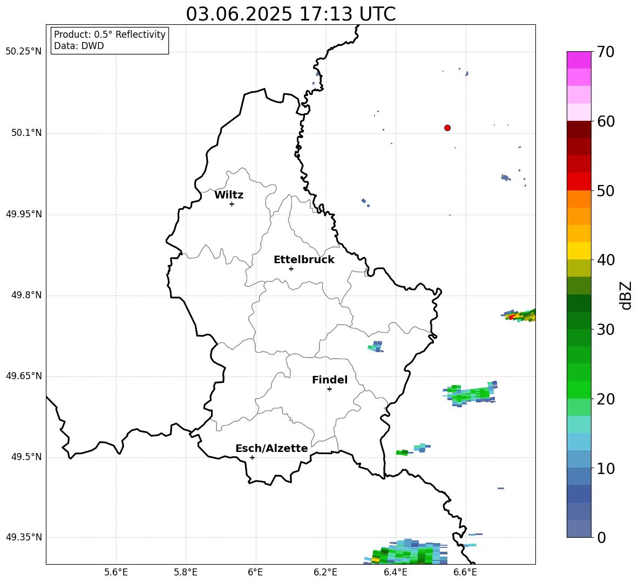
Task: Click the 49.8°N latitude label
Action: [26, 295]
